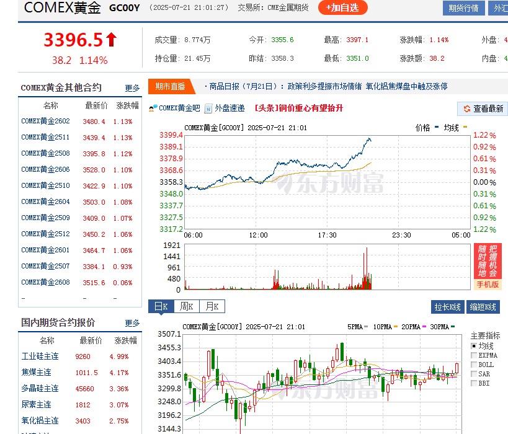Enable the SAR indicator option
This screenshot has width=508, height=434.
click(x=474, y=374)
